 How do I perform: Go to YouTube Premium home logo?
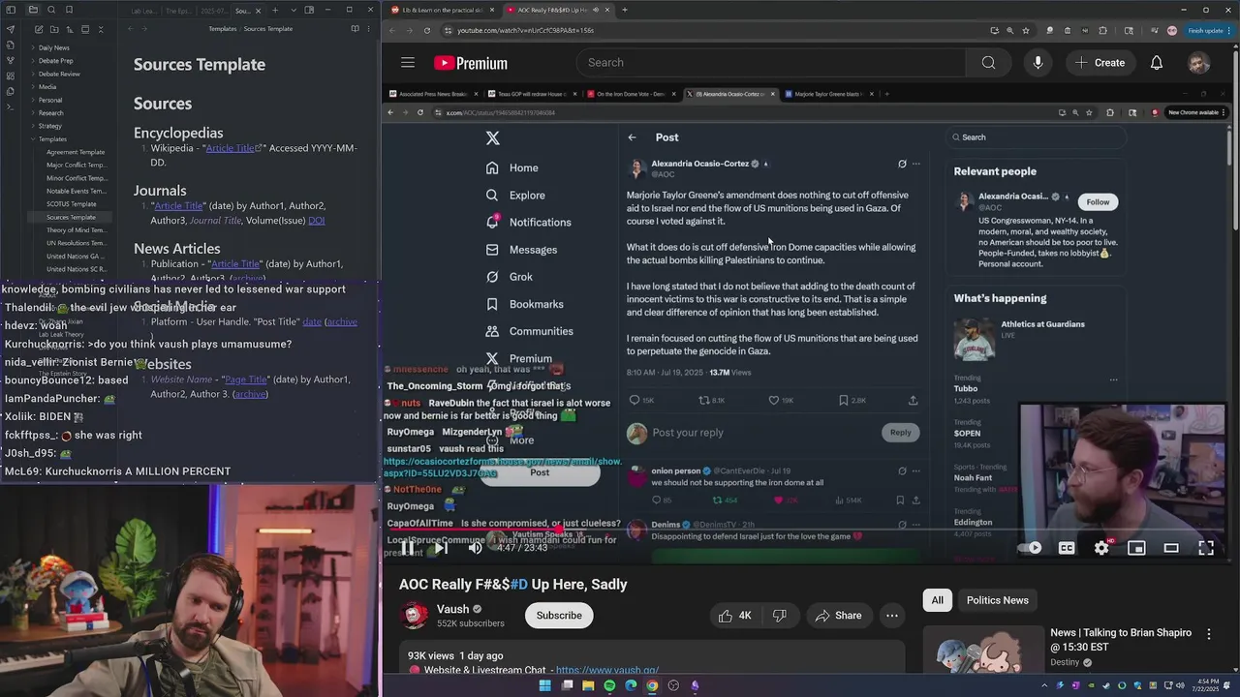pyautogui.click(x=471, y=63)
